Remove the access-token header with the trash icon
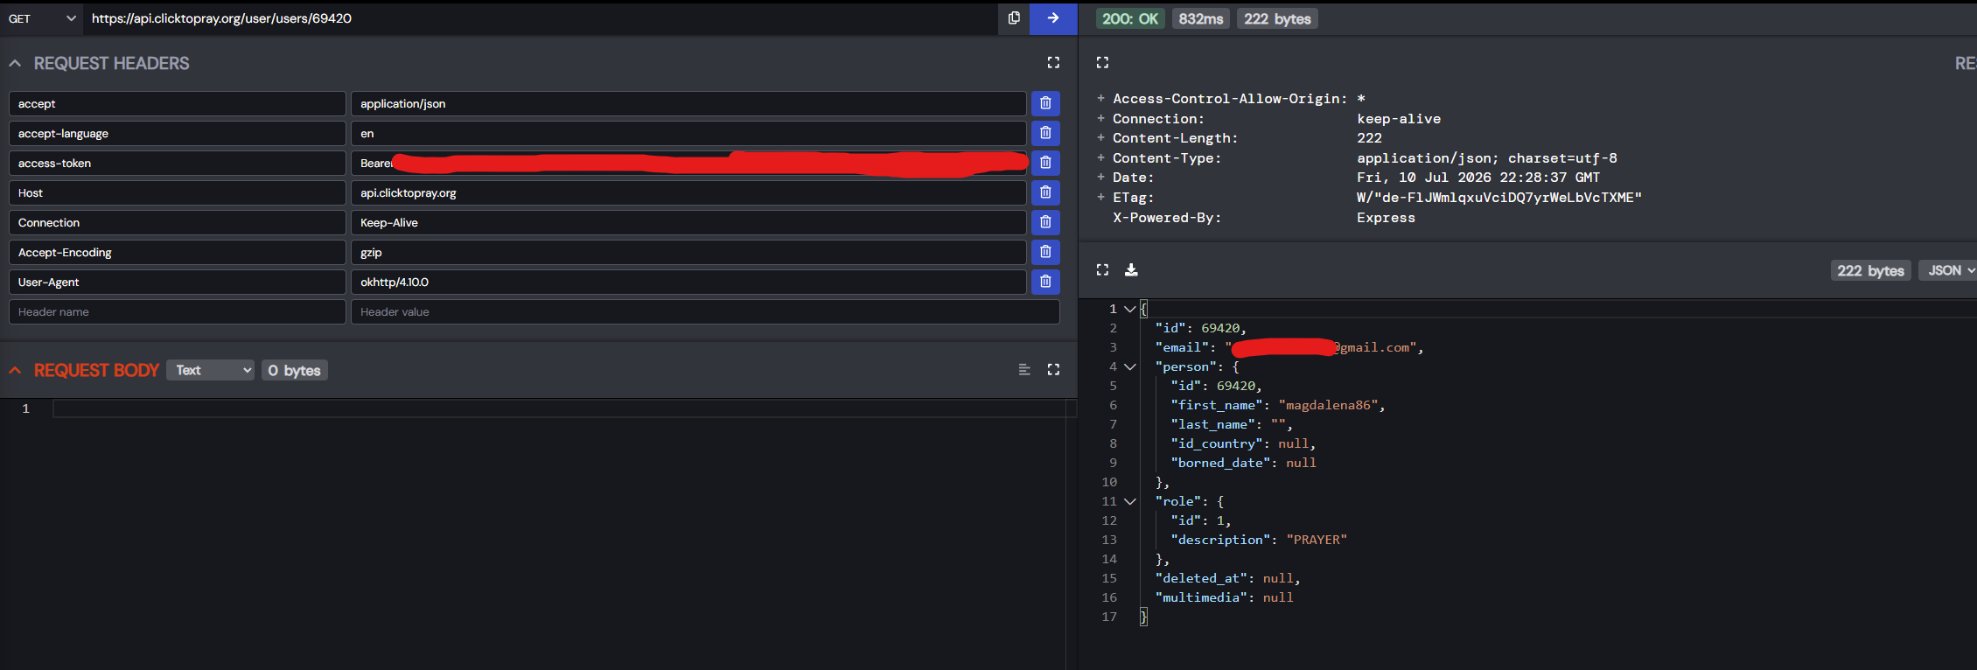This screenshot has height=670, width=1977. pos(1045,163)
